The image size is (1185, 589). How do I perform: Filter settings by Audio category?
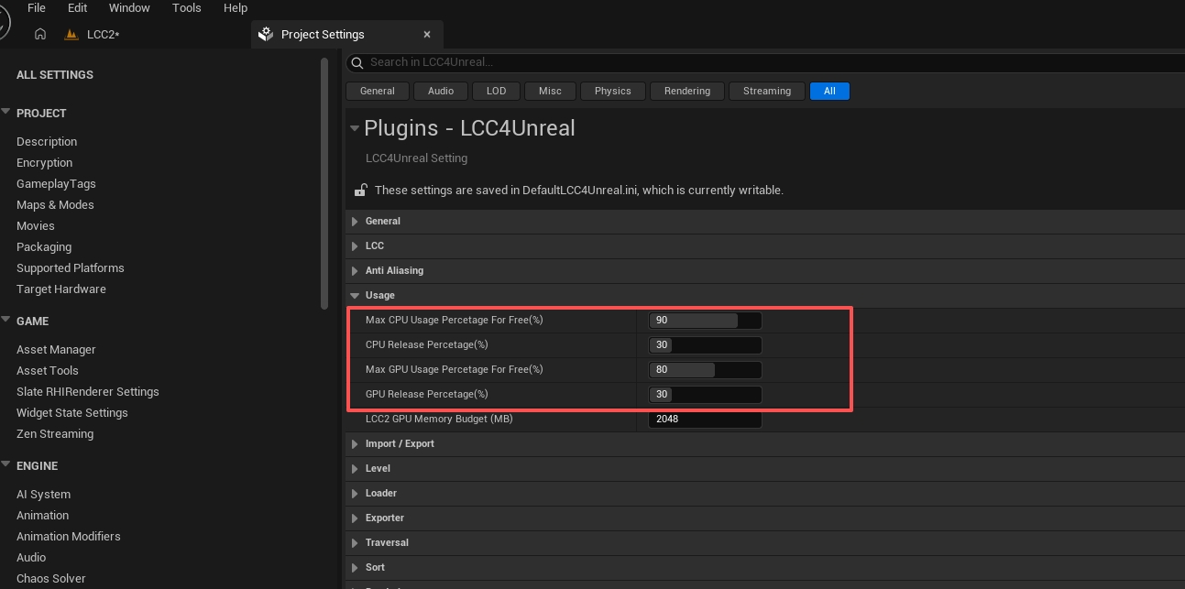tap(441, 91)
